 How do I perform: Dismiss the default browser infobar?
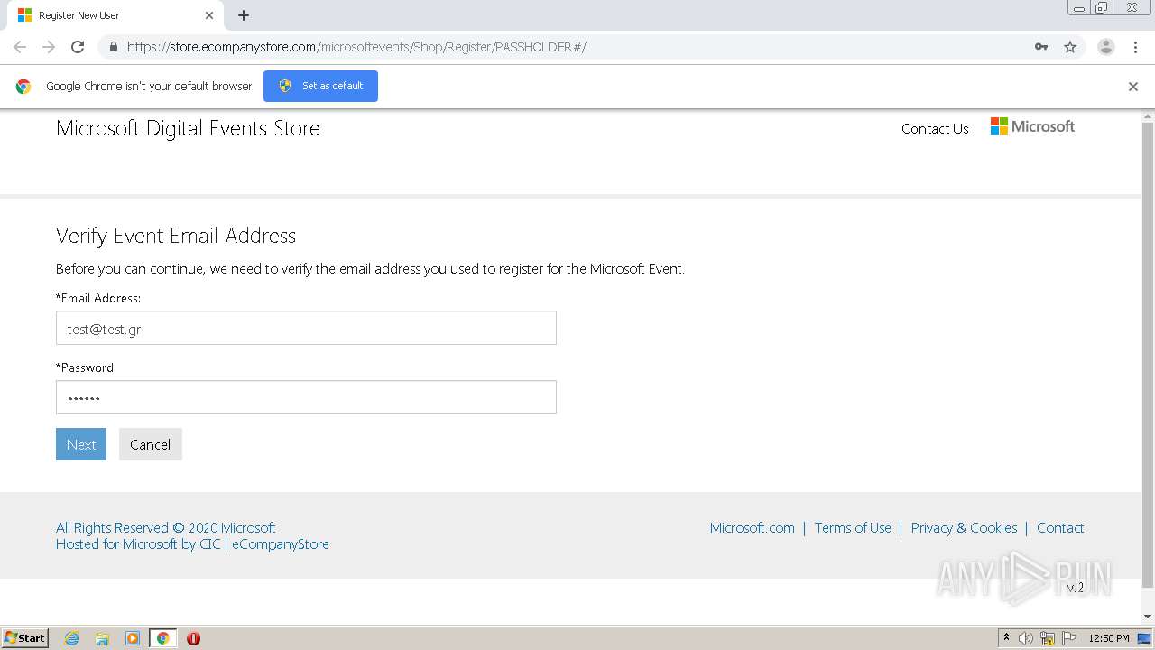point(1133,87)
